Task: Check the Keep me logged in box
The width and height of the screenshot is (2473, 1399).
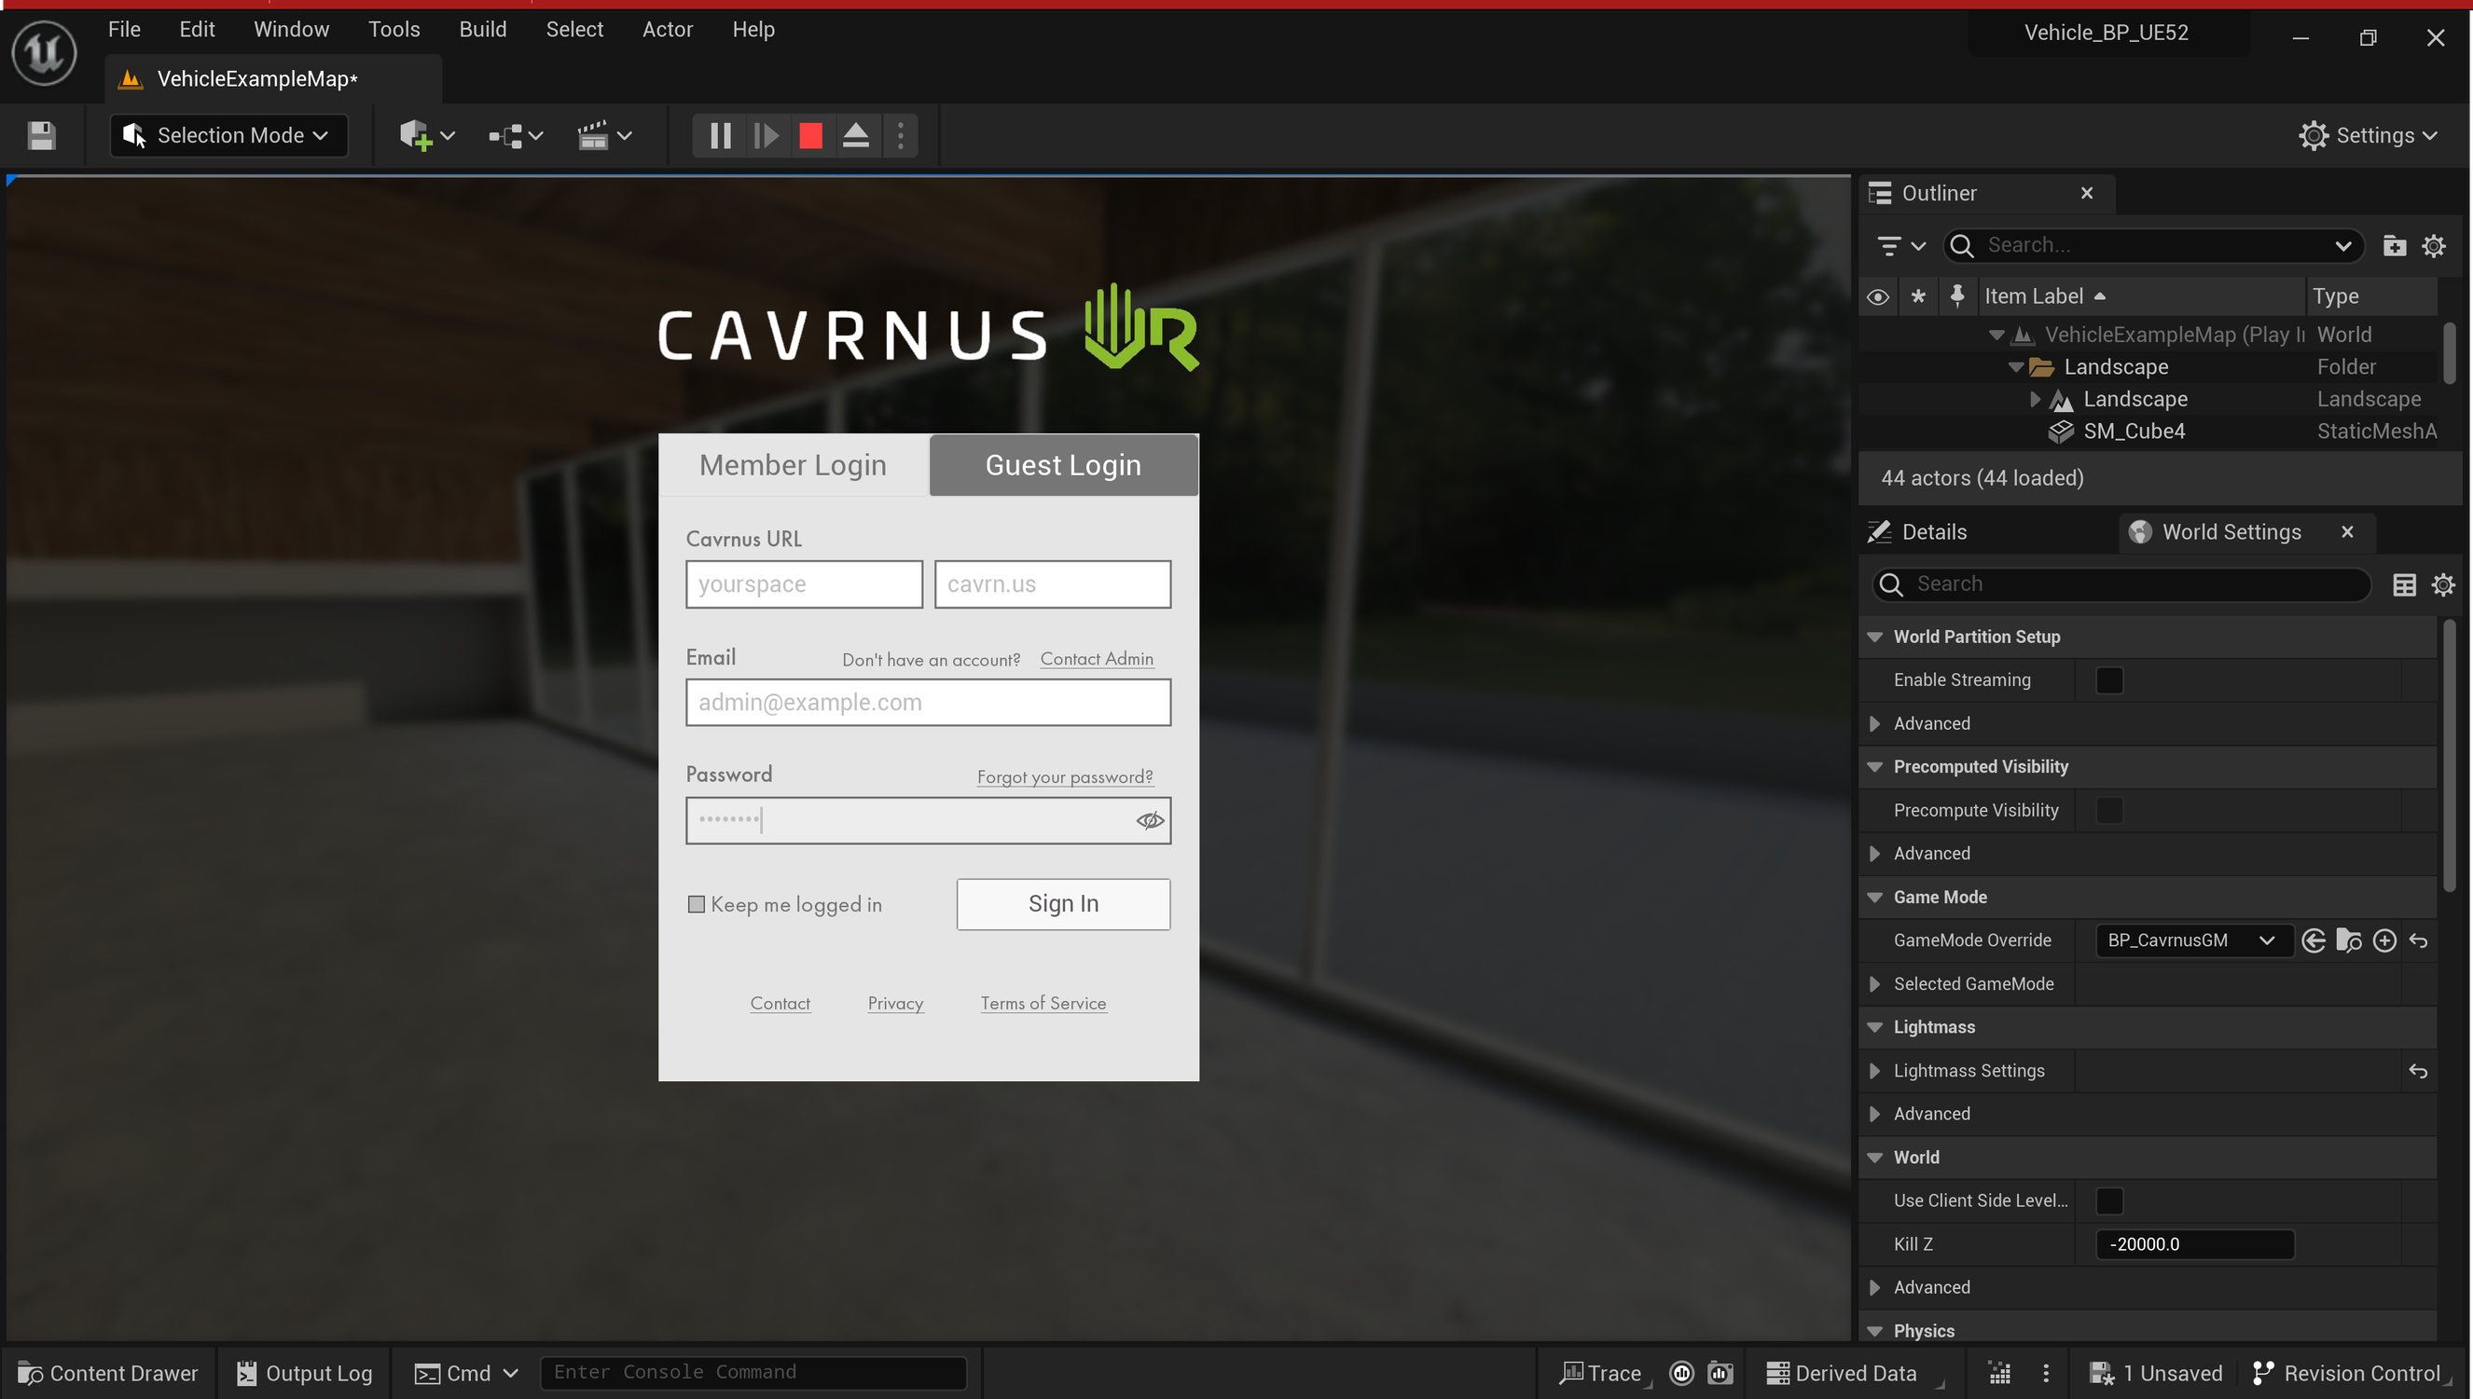Action: tap(697, 904)
